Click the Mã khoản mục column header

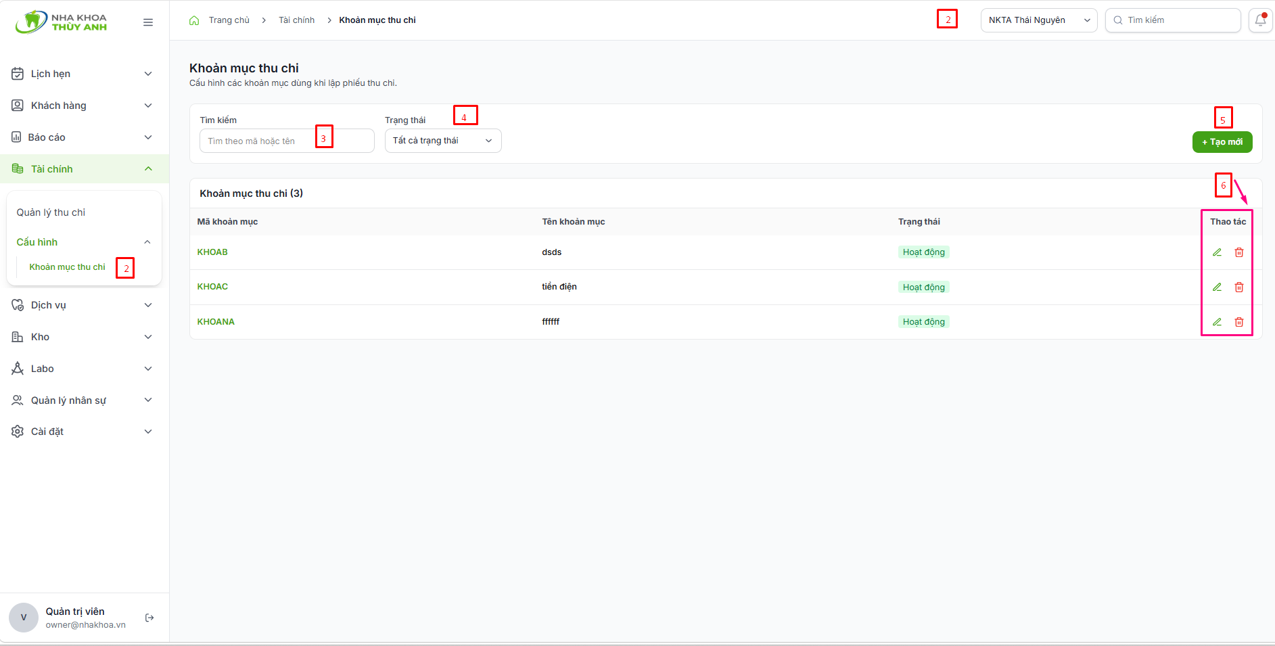coord(227,222)
